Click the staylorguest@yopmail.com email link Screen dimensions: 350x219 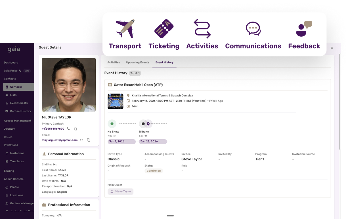60,140
